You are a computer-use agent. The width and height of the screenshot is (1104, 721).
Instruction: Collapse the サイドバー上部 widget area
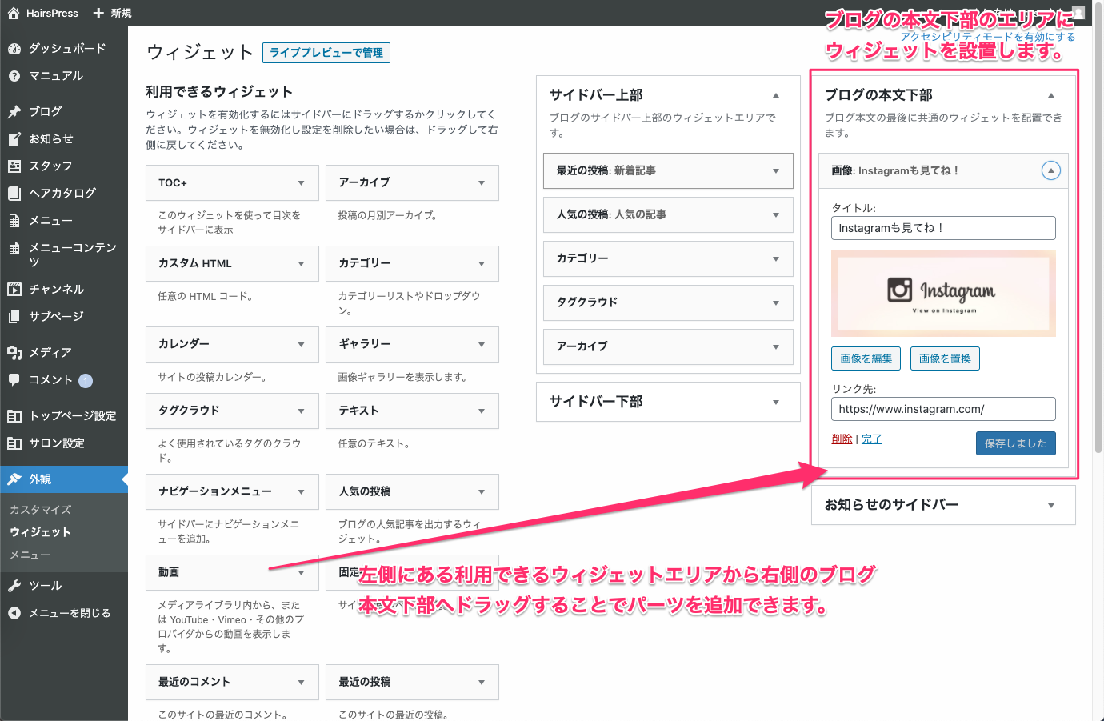[775, 95]
